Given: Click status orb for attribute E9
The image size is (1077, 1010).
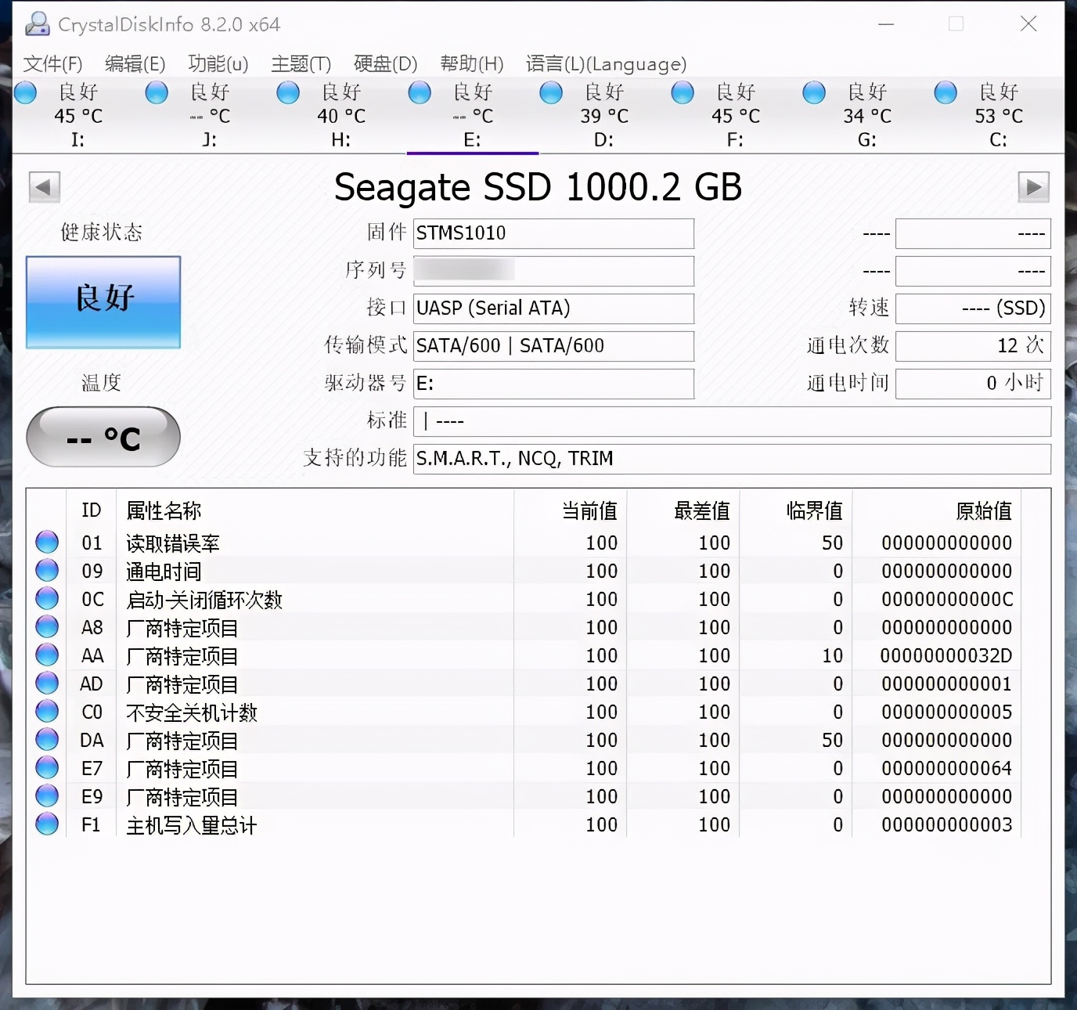Looking at the screenshot, I should point(47,795).
